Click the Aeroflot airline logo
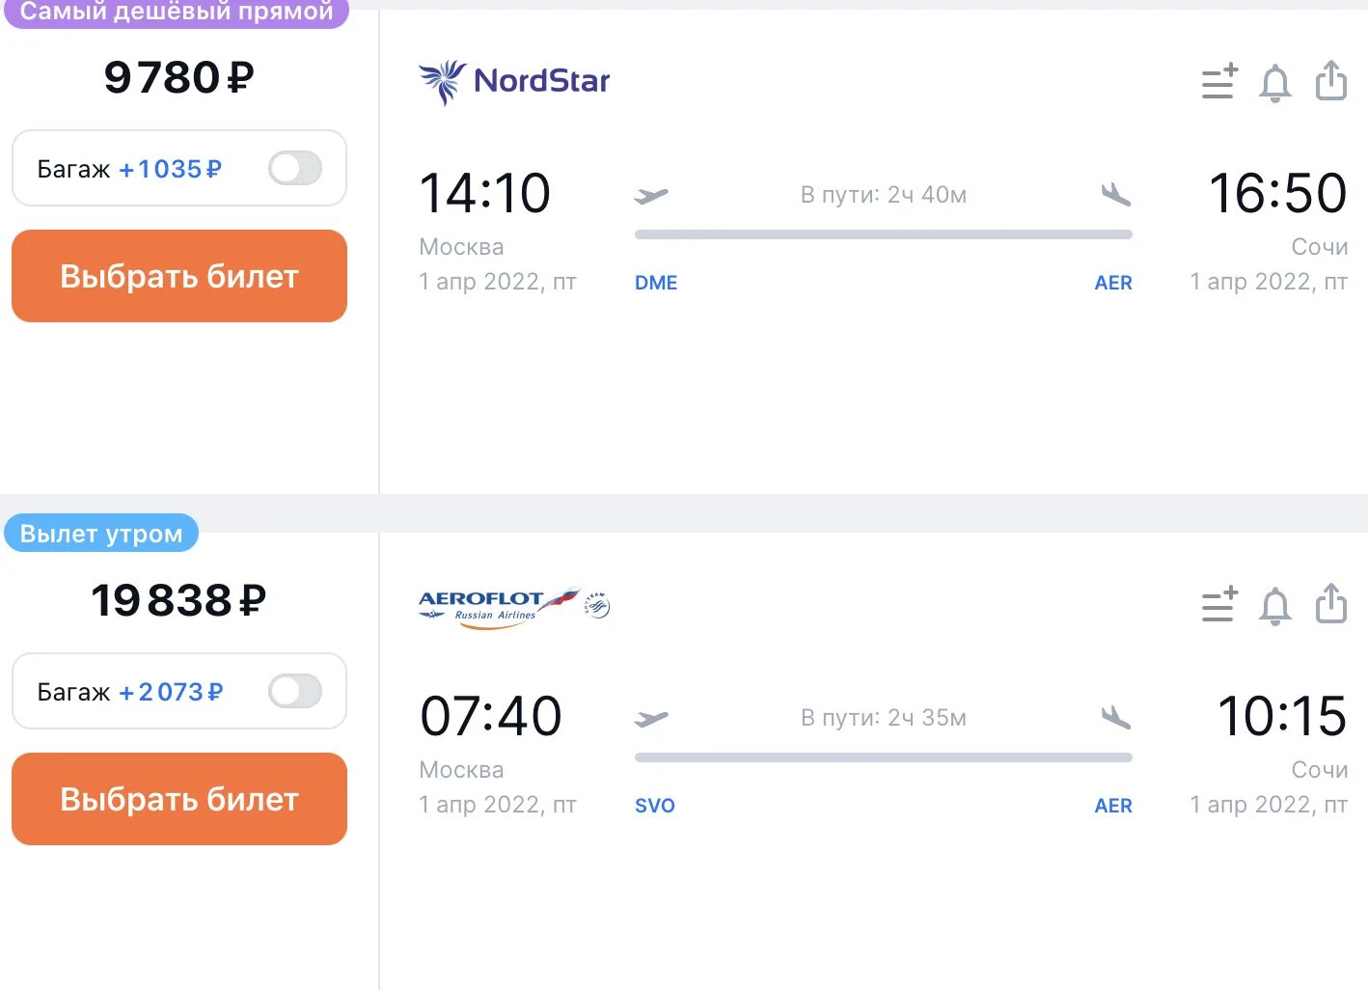The image size is (1368, 990). [x=514, y=608]
